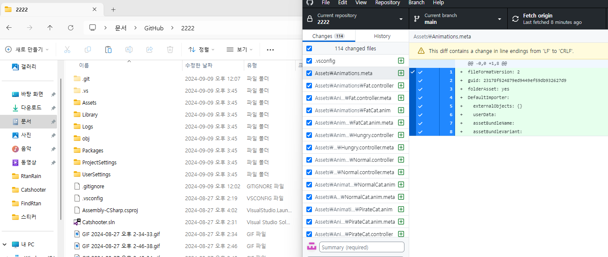The width and height of the screenshot is (608, 257).
Task: Open the Edit menu in GitHub Desktop
Action: pos(342,3)
